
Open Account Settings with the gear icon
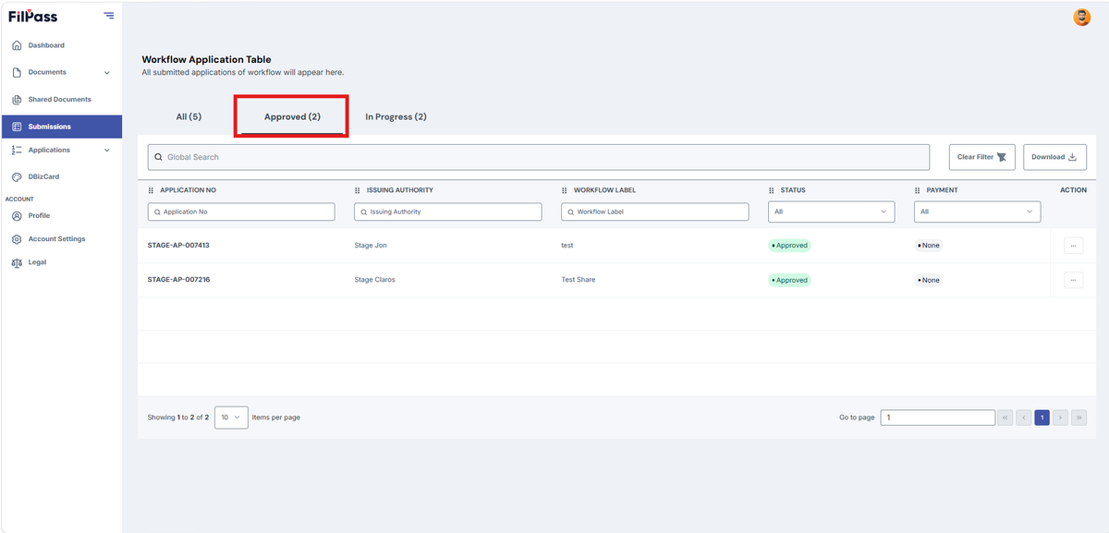17,239
